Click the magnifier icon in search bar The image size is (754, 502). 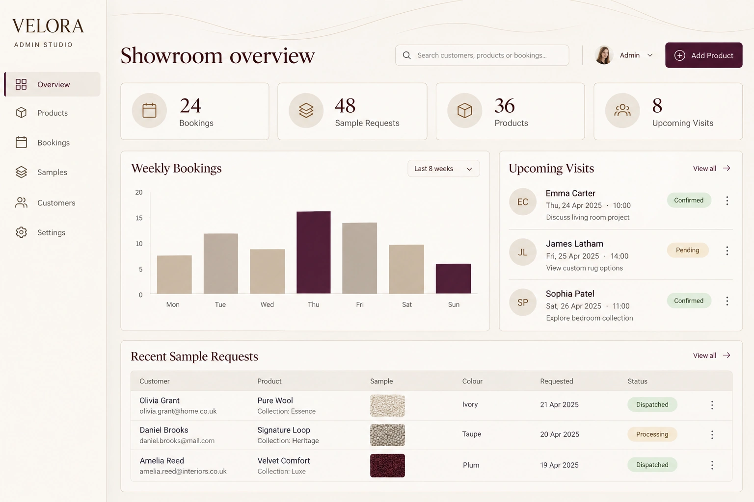pyautogui.click(x=407, y=55)
